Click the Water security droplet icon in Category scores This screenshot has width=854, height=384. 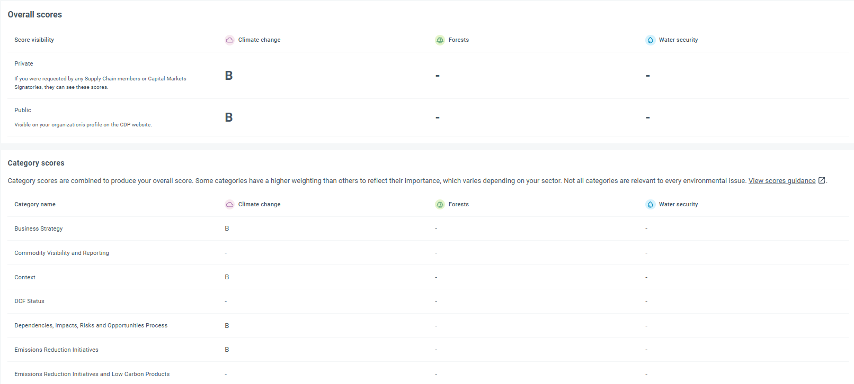(650, 205)
